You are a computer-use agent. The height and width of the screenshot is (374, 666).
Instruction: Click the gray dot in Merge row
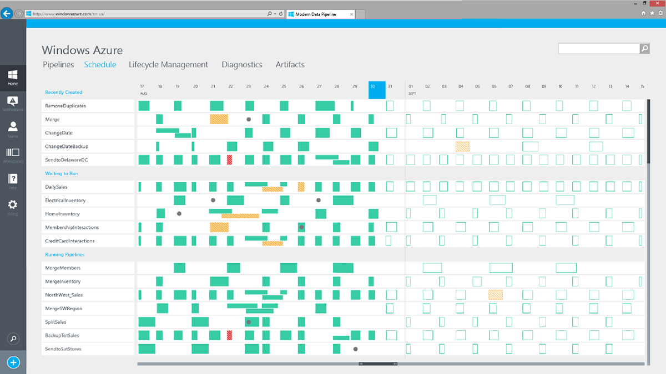(248, 119)
